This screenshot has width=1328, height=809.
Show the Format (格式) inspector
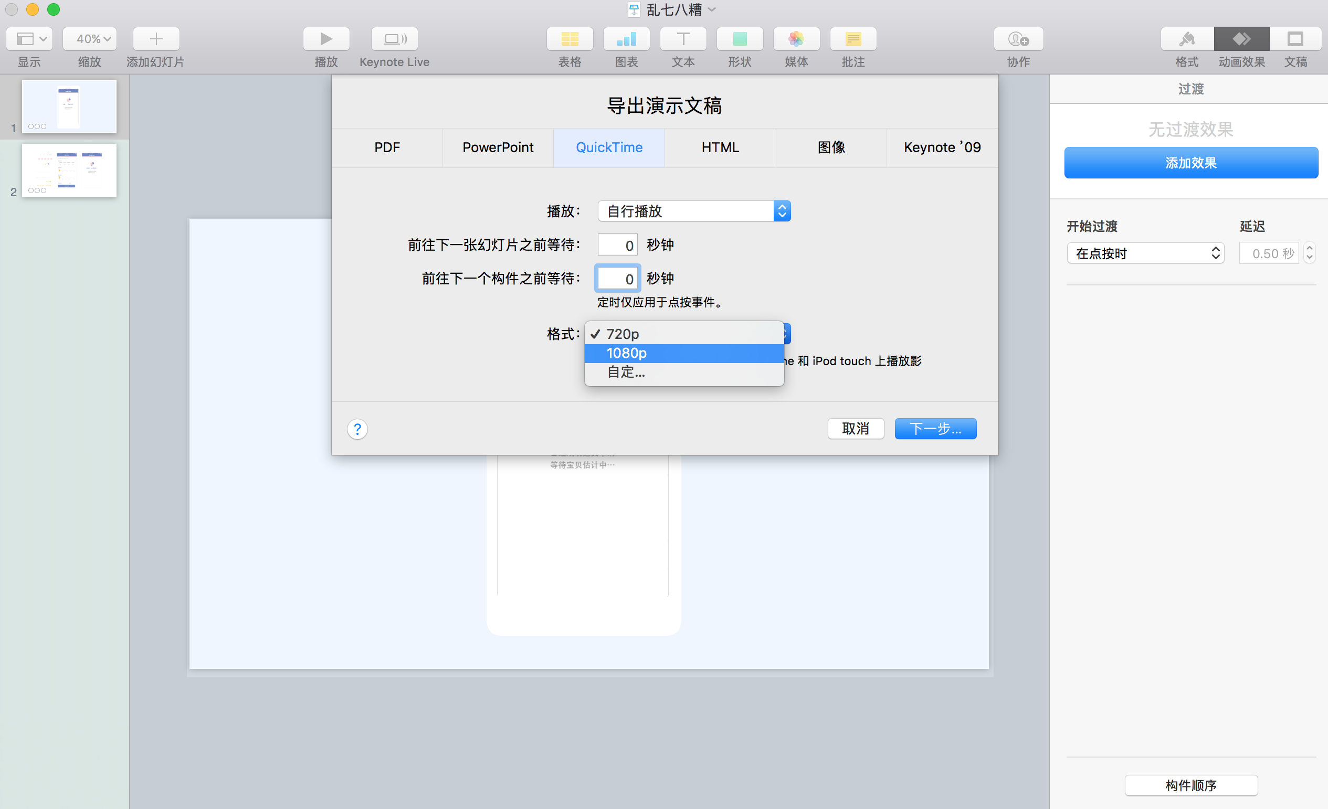(x=1187, y=39)
